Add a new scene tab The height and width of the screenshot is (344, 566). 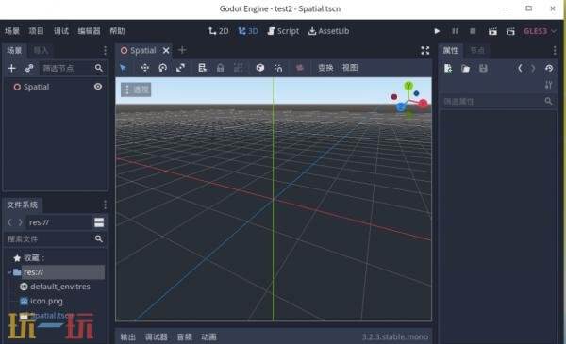click(182, 50)
